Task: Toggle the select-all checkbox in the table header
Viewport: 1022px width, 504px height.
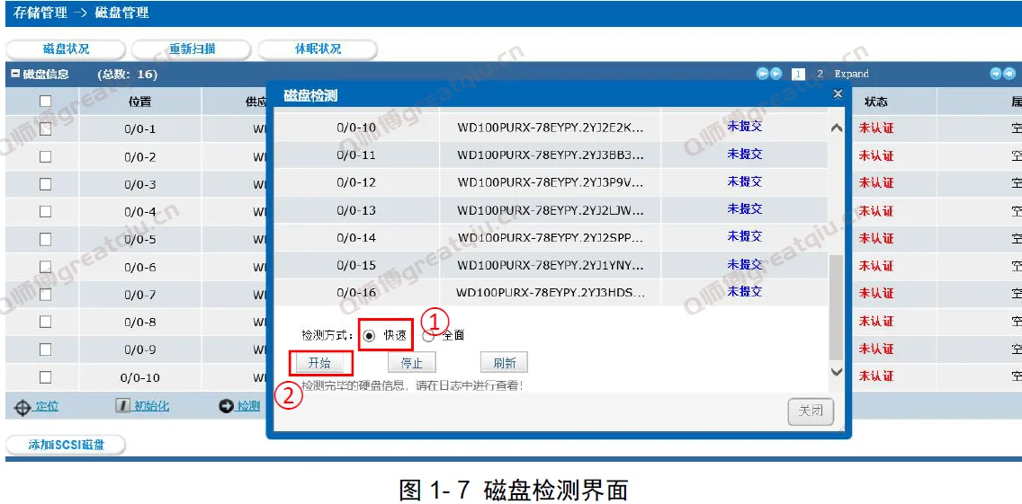Action: point(45,102)
